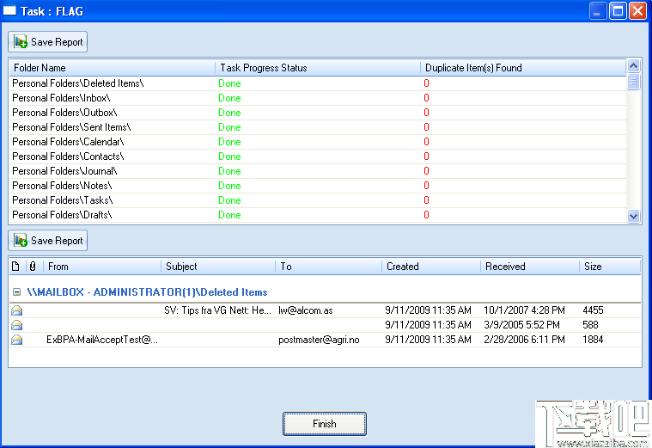Click subject SV: Tips fra VG Nett

point(217,310)
